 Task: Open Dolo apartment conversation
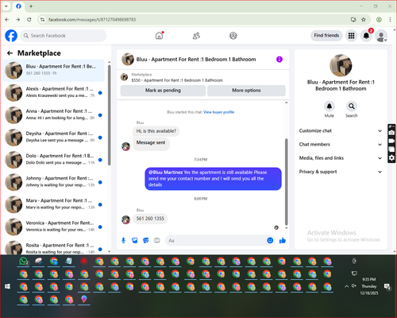54,160
